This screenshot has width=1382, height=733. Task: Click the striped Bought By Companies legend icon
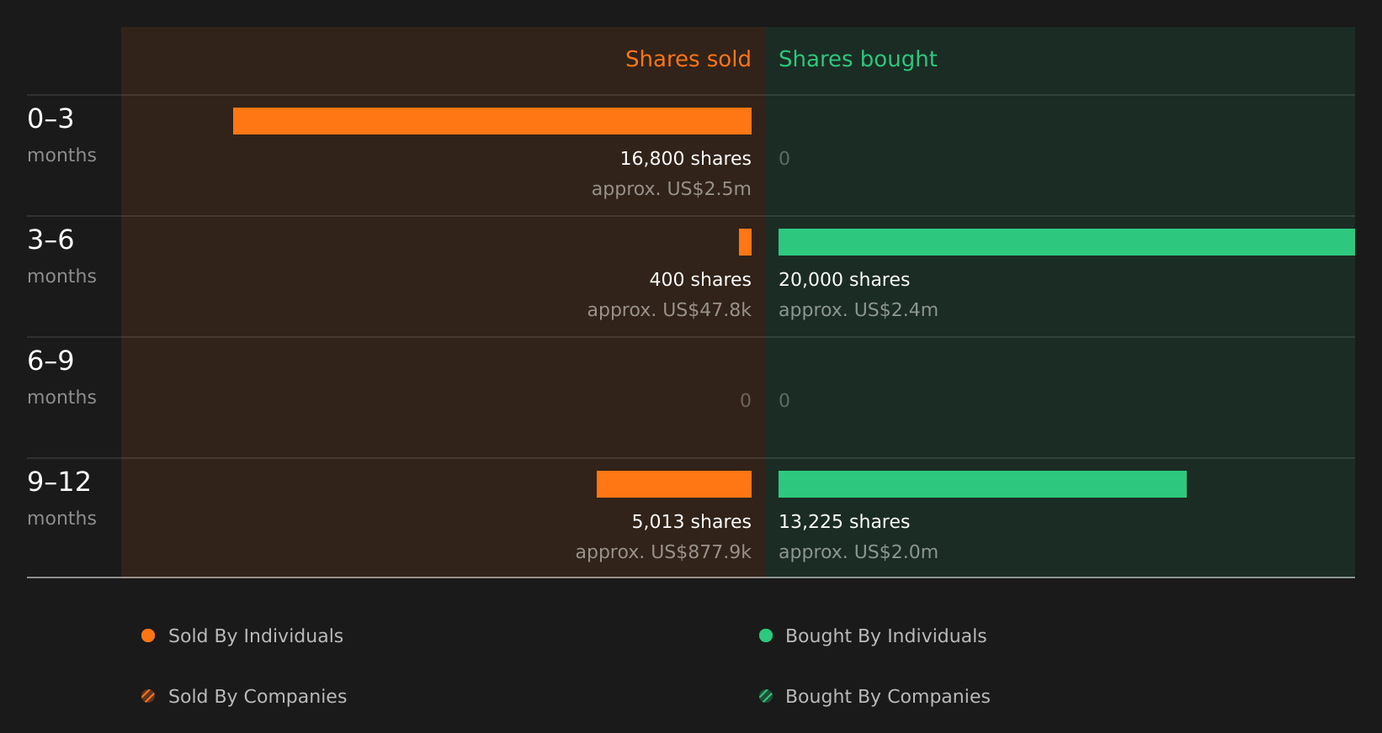click(x=766, y=696)
